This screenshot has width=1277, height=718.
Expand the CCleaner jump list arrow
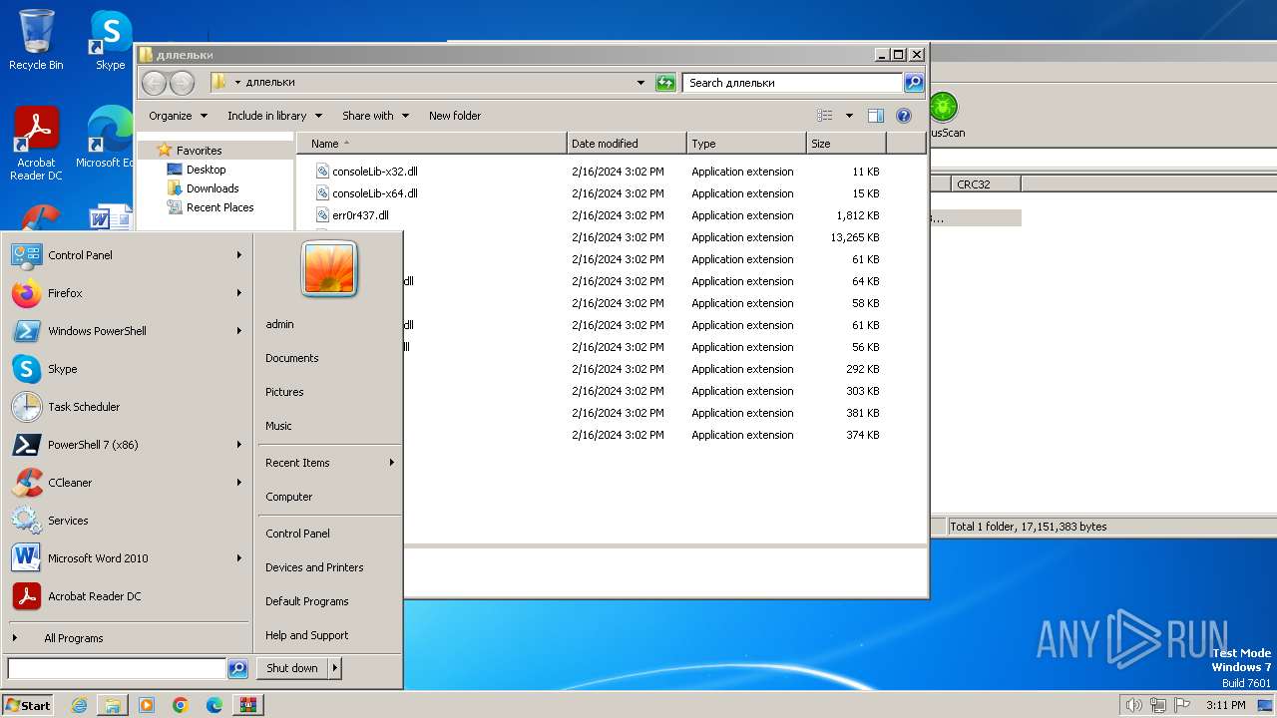click(239, 483)
